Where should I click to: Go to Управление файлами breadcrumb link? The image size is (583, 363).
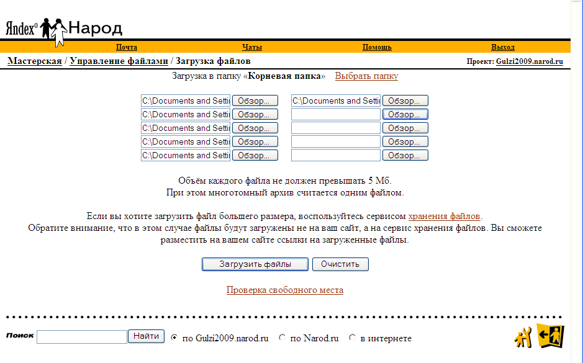tap(119, 61)
